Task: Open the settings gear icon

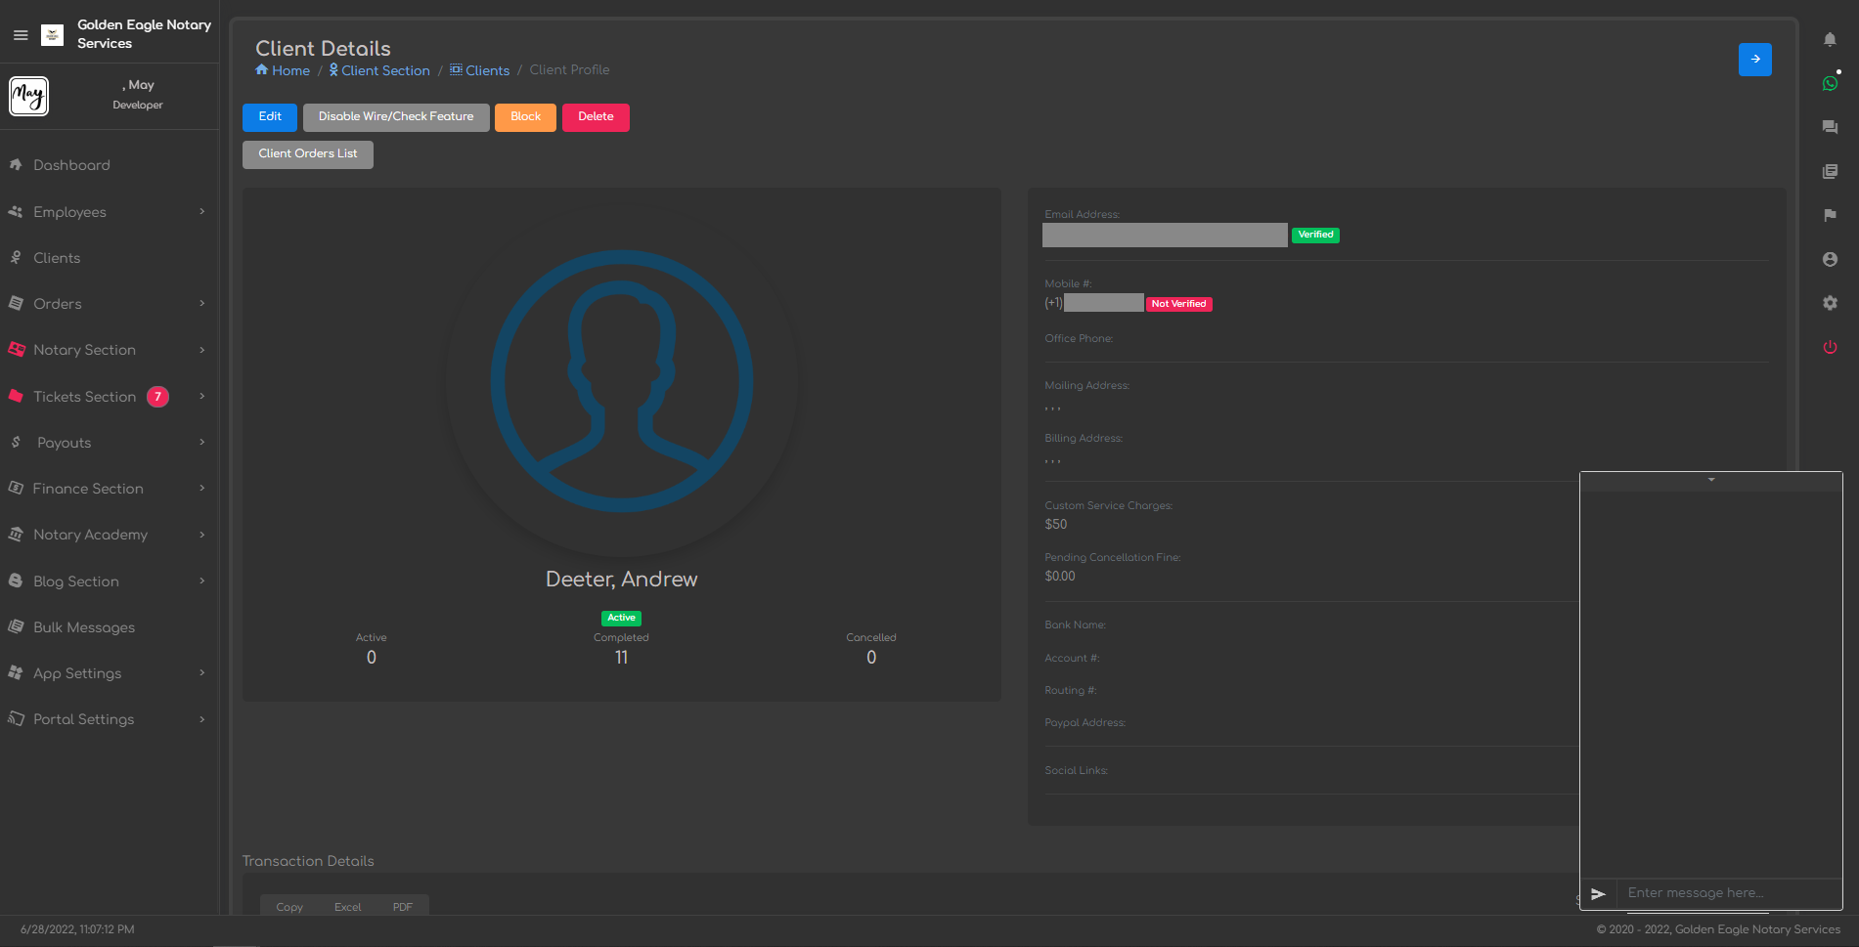Action: [x=1830, y=303]
